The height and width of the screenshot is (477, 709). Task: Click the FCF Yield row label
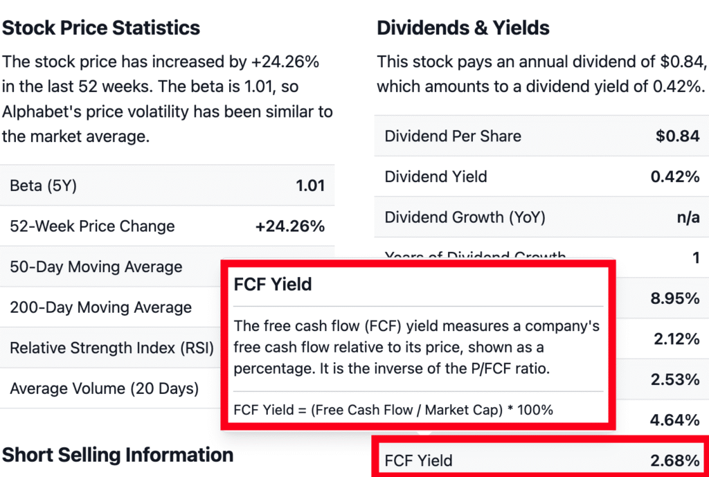[418, 460]
